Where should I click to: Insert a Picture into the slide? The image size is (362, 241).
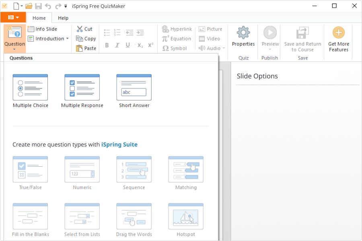tap(211, 29)
